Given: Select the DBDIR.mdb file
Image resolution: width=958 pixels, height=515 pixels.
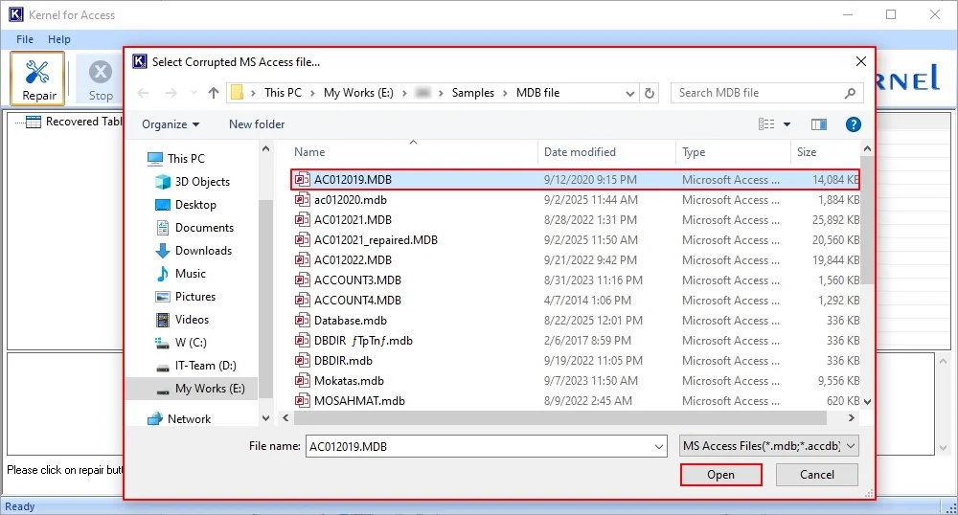Looking at the screenshot, I should 576,361.
